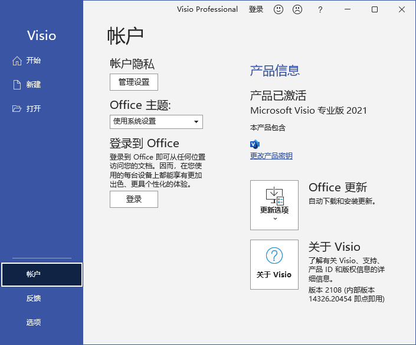Minimize the Visio window
Viewport: 416px width, 345px height.
348,9
